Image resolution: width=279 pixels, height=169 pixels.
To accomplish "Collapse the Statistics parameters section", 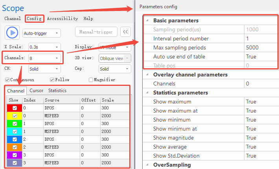I will 147,93.
